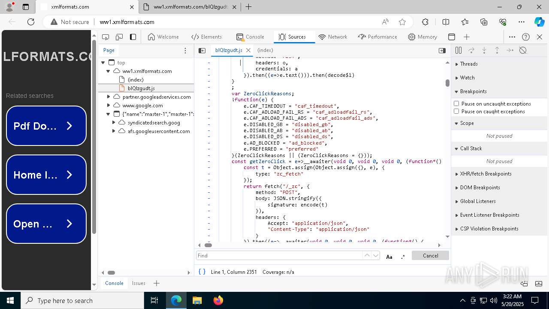The height and width of the screenshot is (309, 549).
Task: Collapse the Call Stack section
Action: [500, 148]
